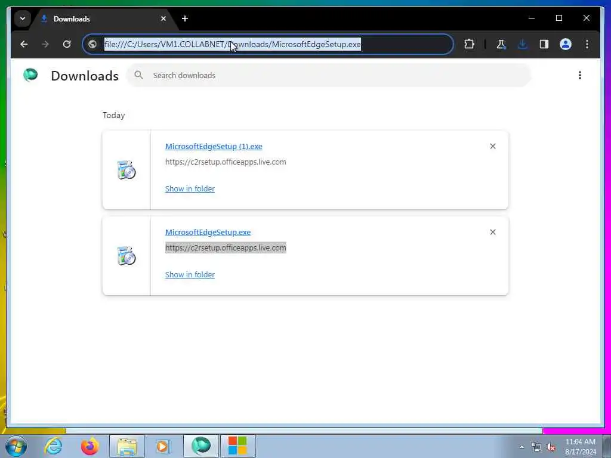Show hidden system tray icons
611x458 pixels.
tap(521, 447)
